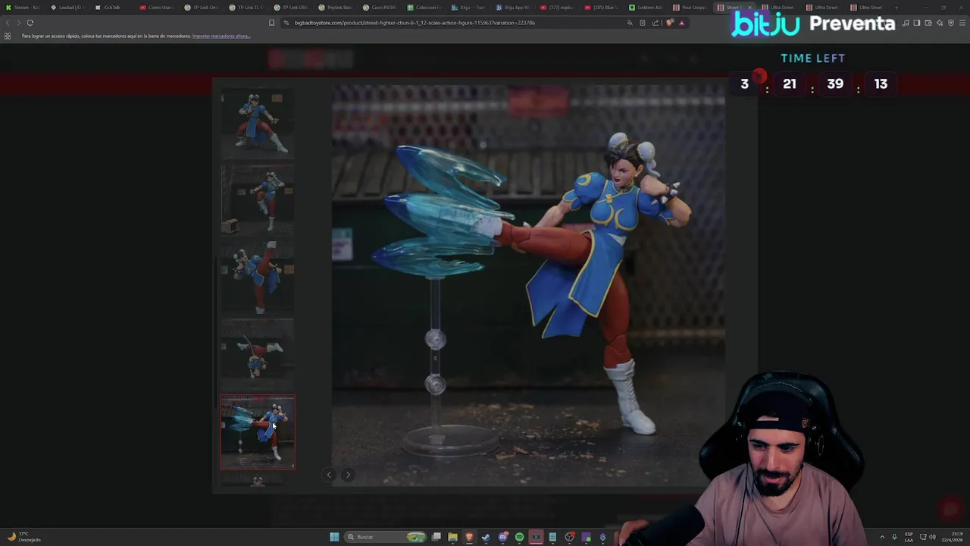The width and height of the screenshot is (970, 546).
Task: Click the Brave browser taskbar icon
Action: click(469, 537)
